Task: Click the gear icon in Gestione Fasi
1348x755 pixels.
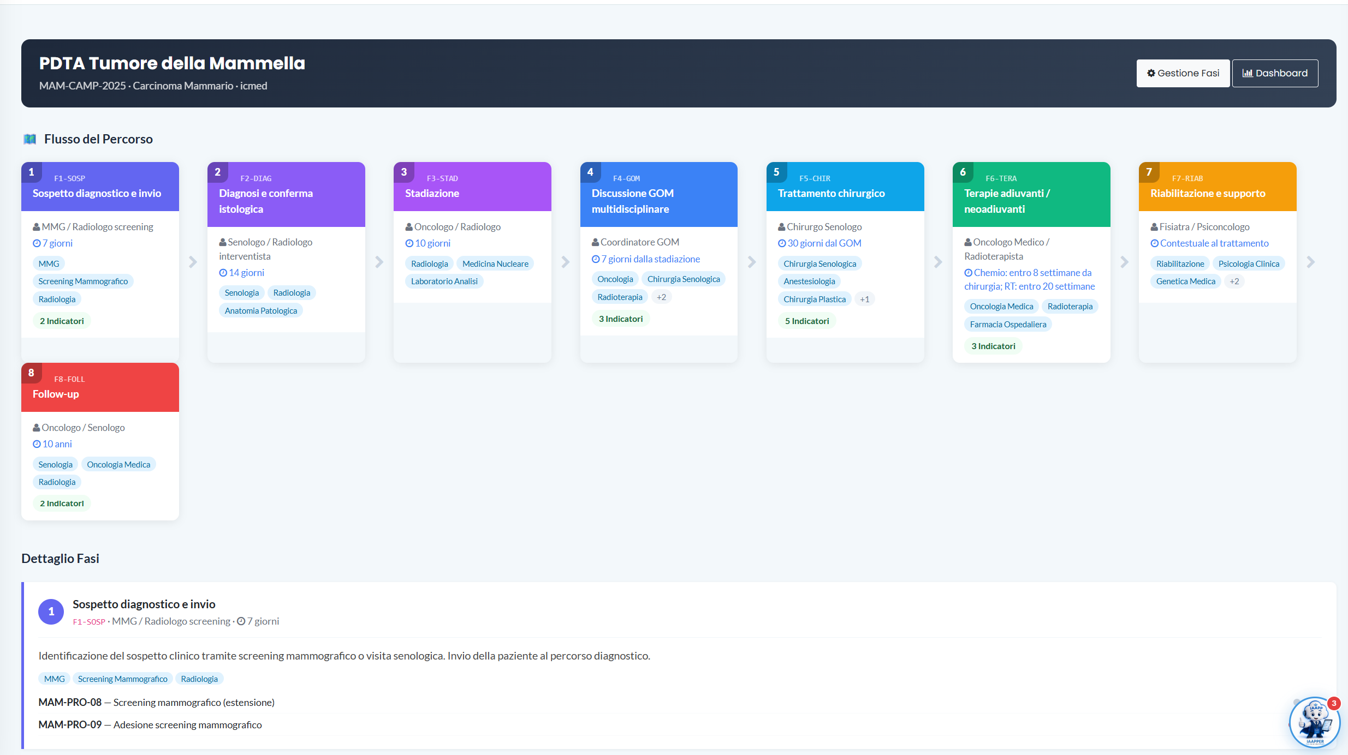Action: point(1151,73)
